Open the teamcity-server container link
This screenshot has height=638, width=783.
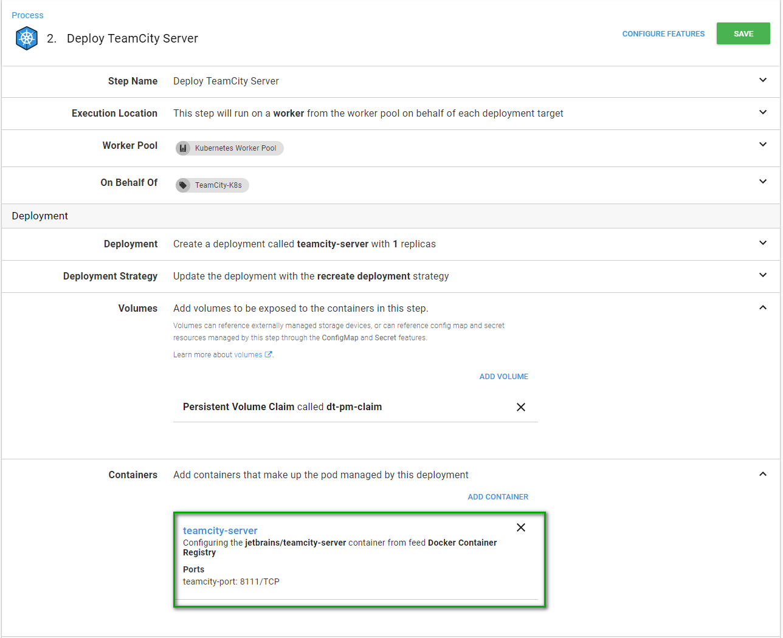point(220,530)
